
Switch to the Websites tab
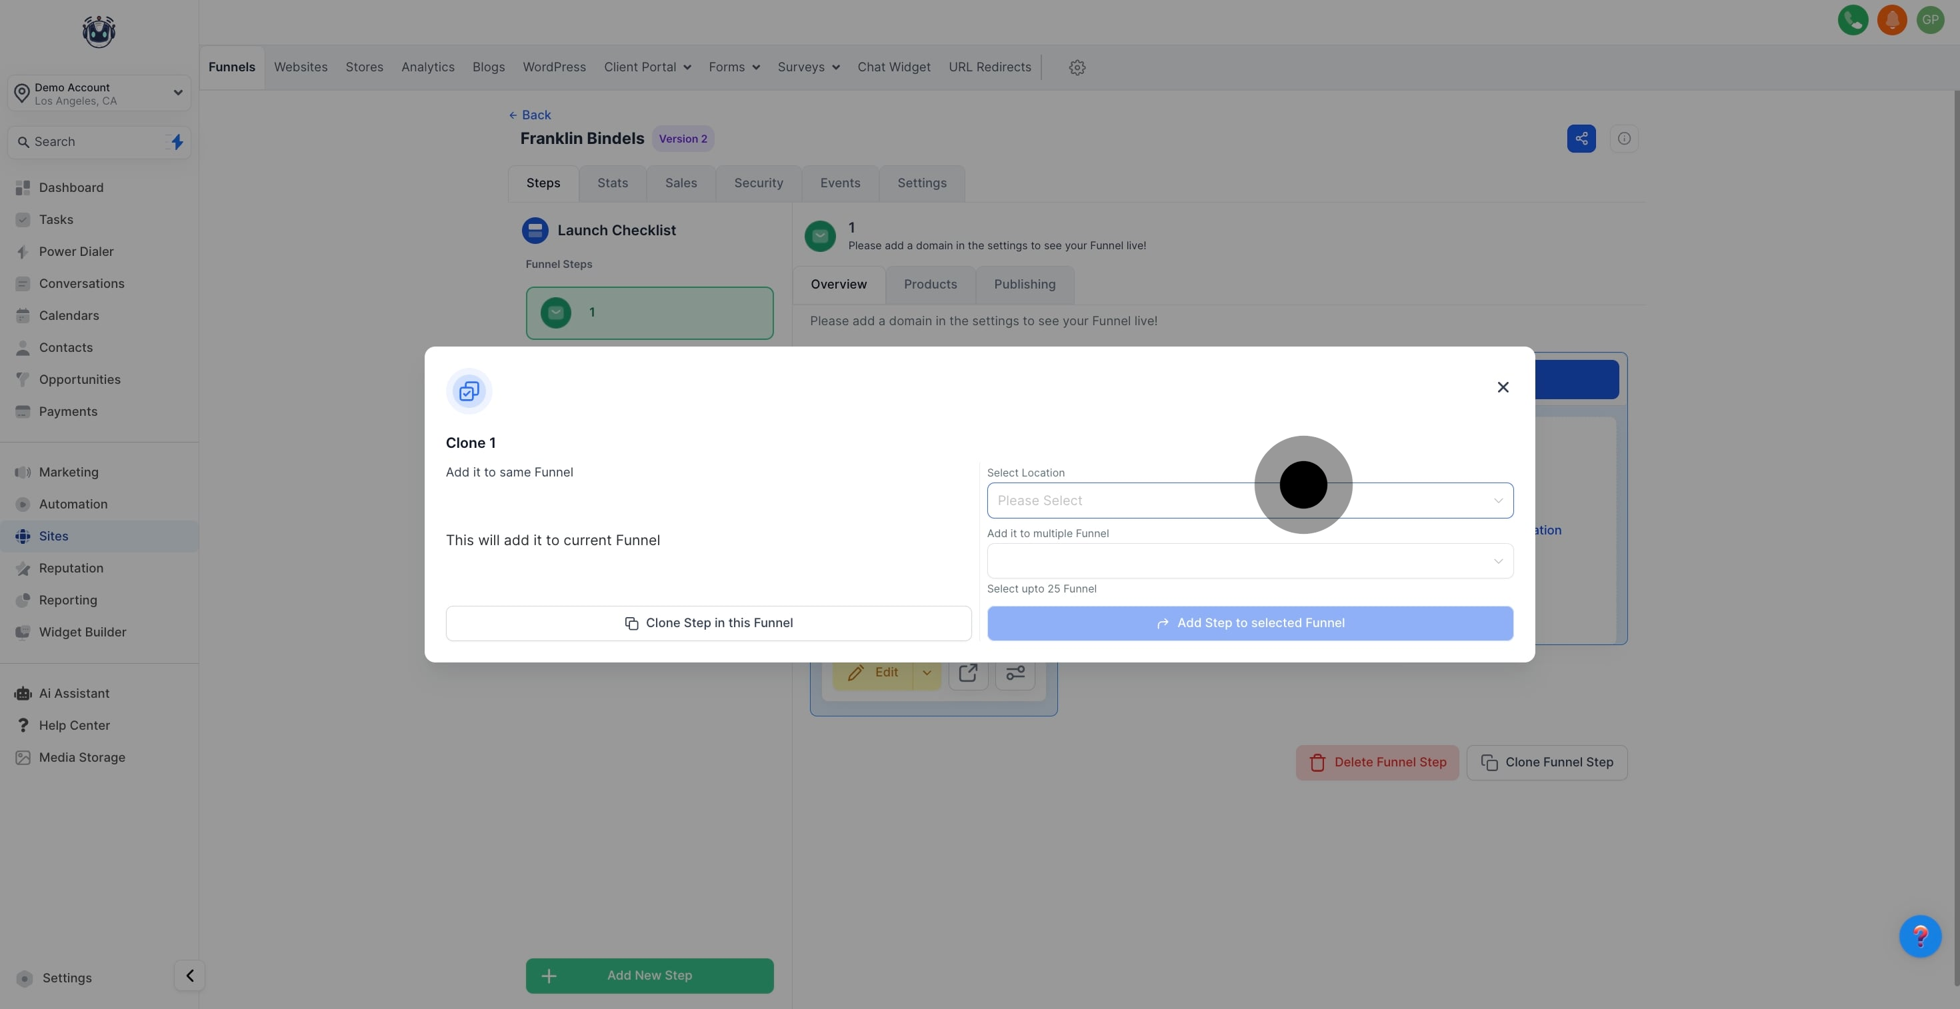click(x=301, y=68)
